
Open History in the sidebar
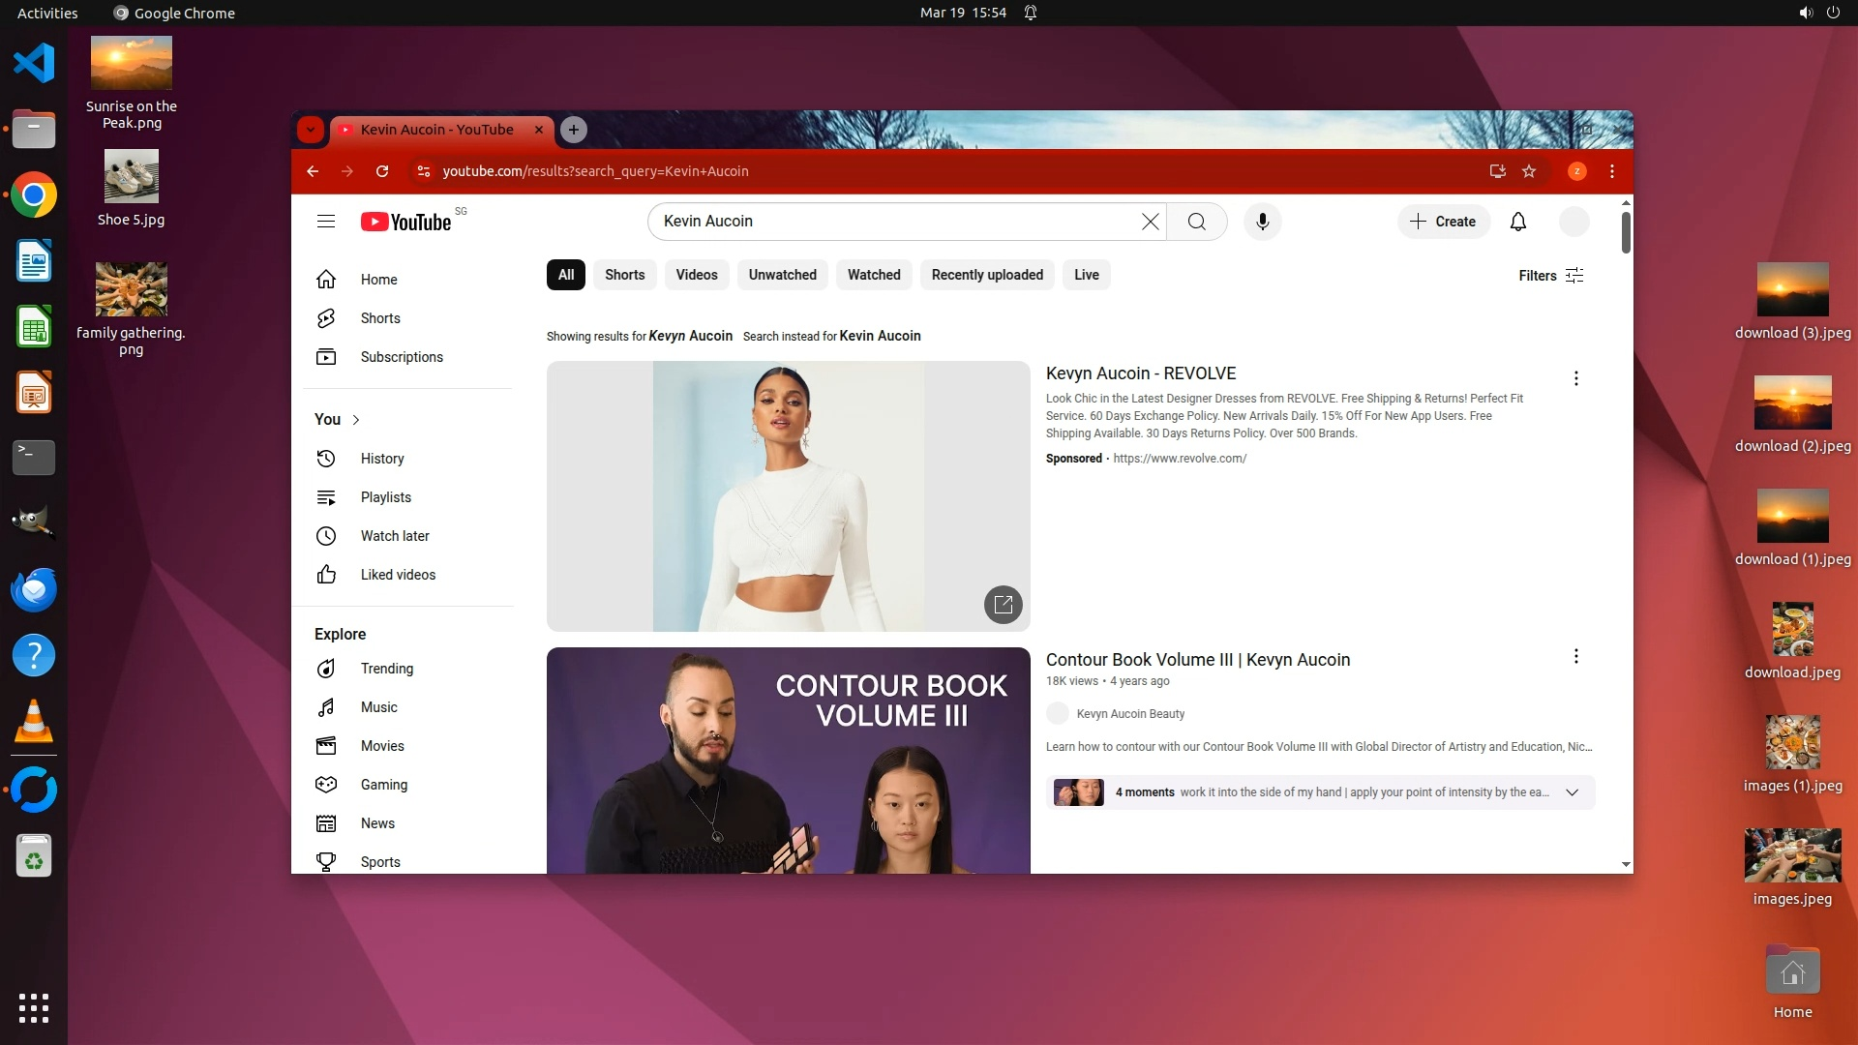pos(381,459)
